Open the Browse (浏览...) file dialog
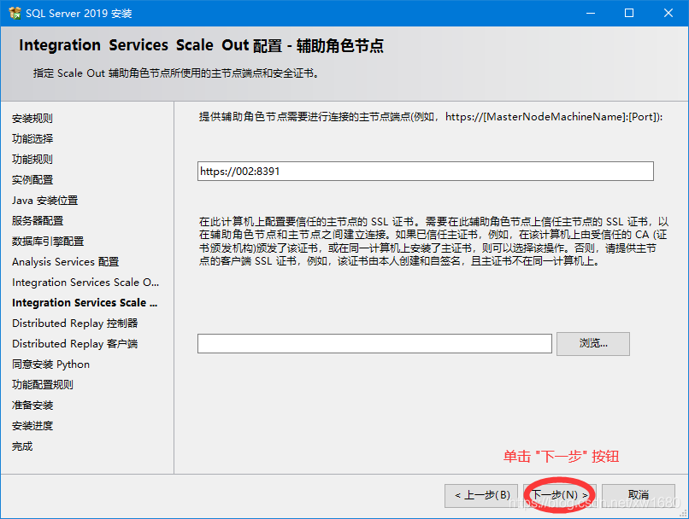Image resolution: width=689 pixels, height=519 pixels. [592, 343]
